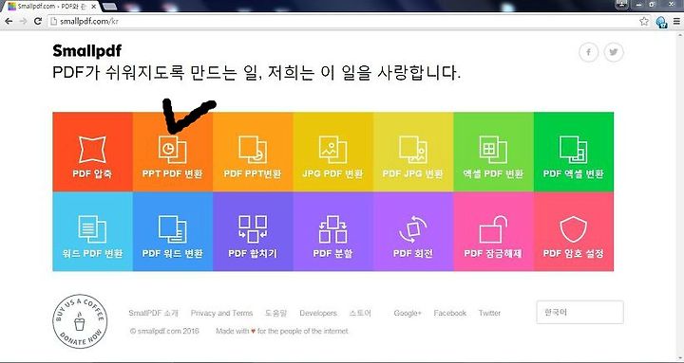The height and width of the screenshot is (363, 684).
Task: Reload the page with refresh button
Action: coord(38,21)
